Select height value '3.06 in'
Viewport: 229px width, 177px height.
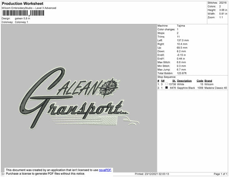(223, 10)
